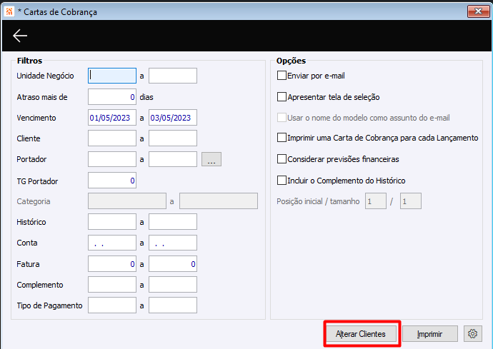Check Considerar previsões financeiras
Viewport: 493px width, 349px height.
[x=282, y=159]
